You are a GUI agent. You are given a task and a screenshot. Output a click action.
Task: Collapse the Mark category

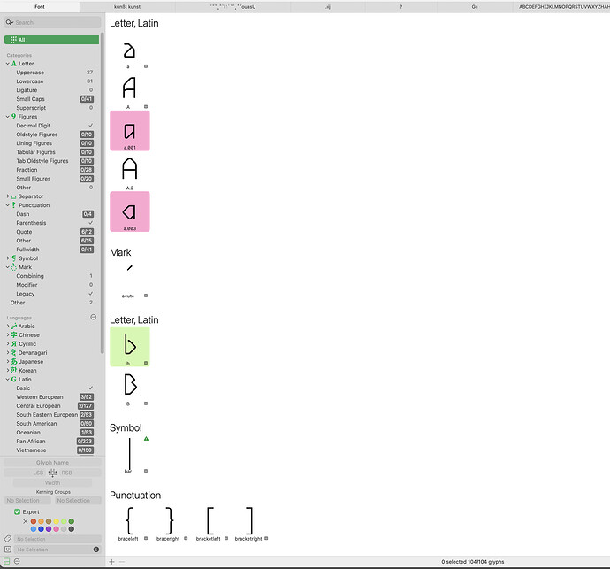[7, 267]
